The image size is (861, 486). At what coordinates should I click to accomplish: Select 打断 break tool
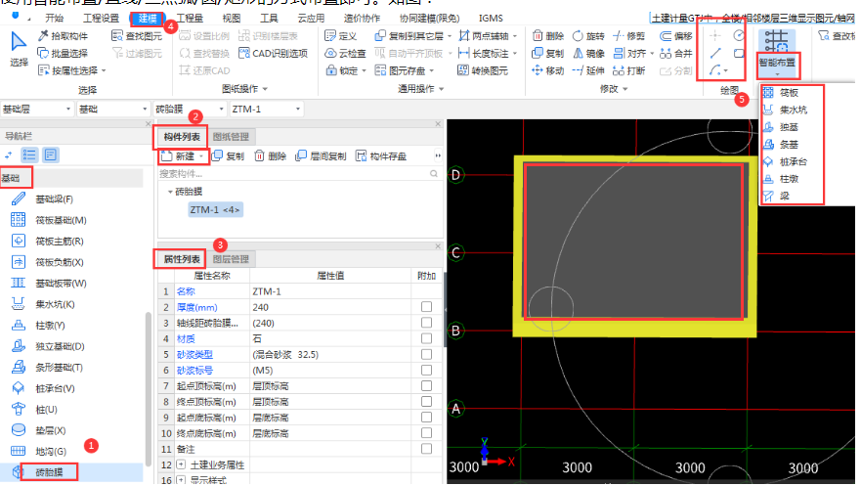tap(629, 70)
